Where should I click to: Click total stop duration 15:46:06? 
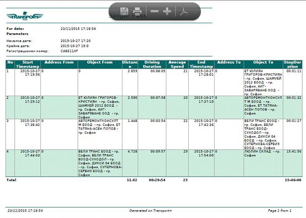[x=293, y=180]
